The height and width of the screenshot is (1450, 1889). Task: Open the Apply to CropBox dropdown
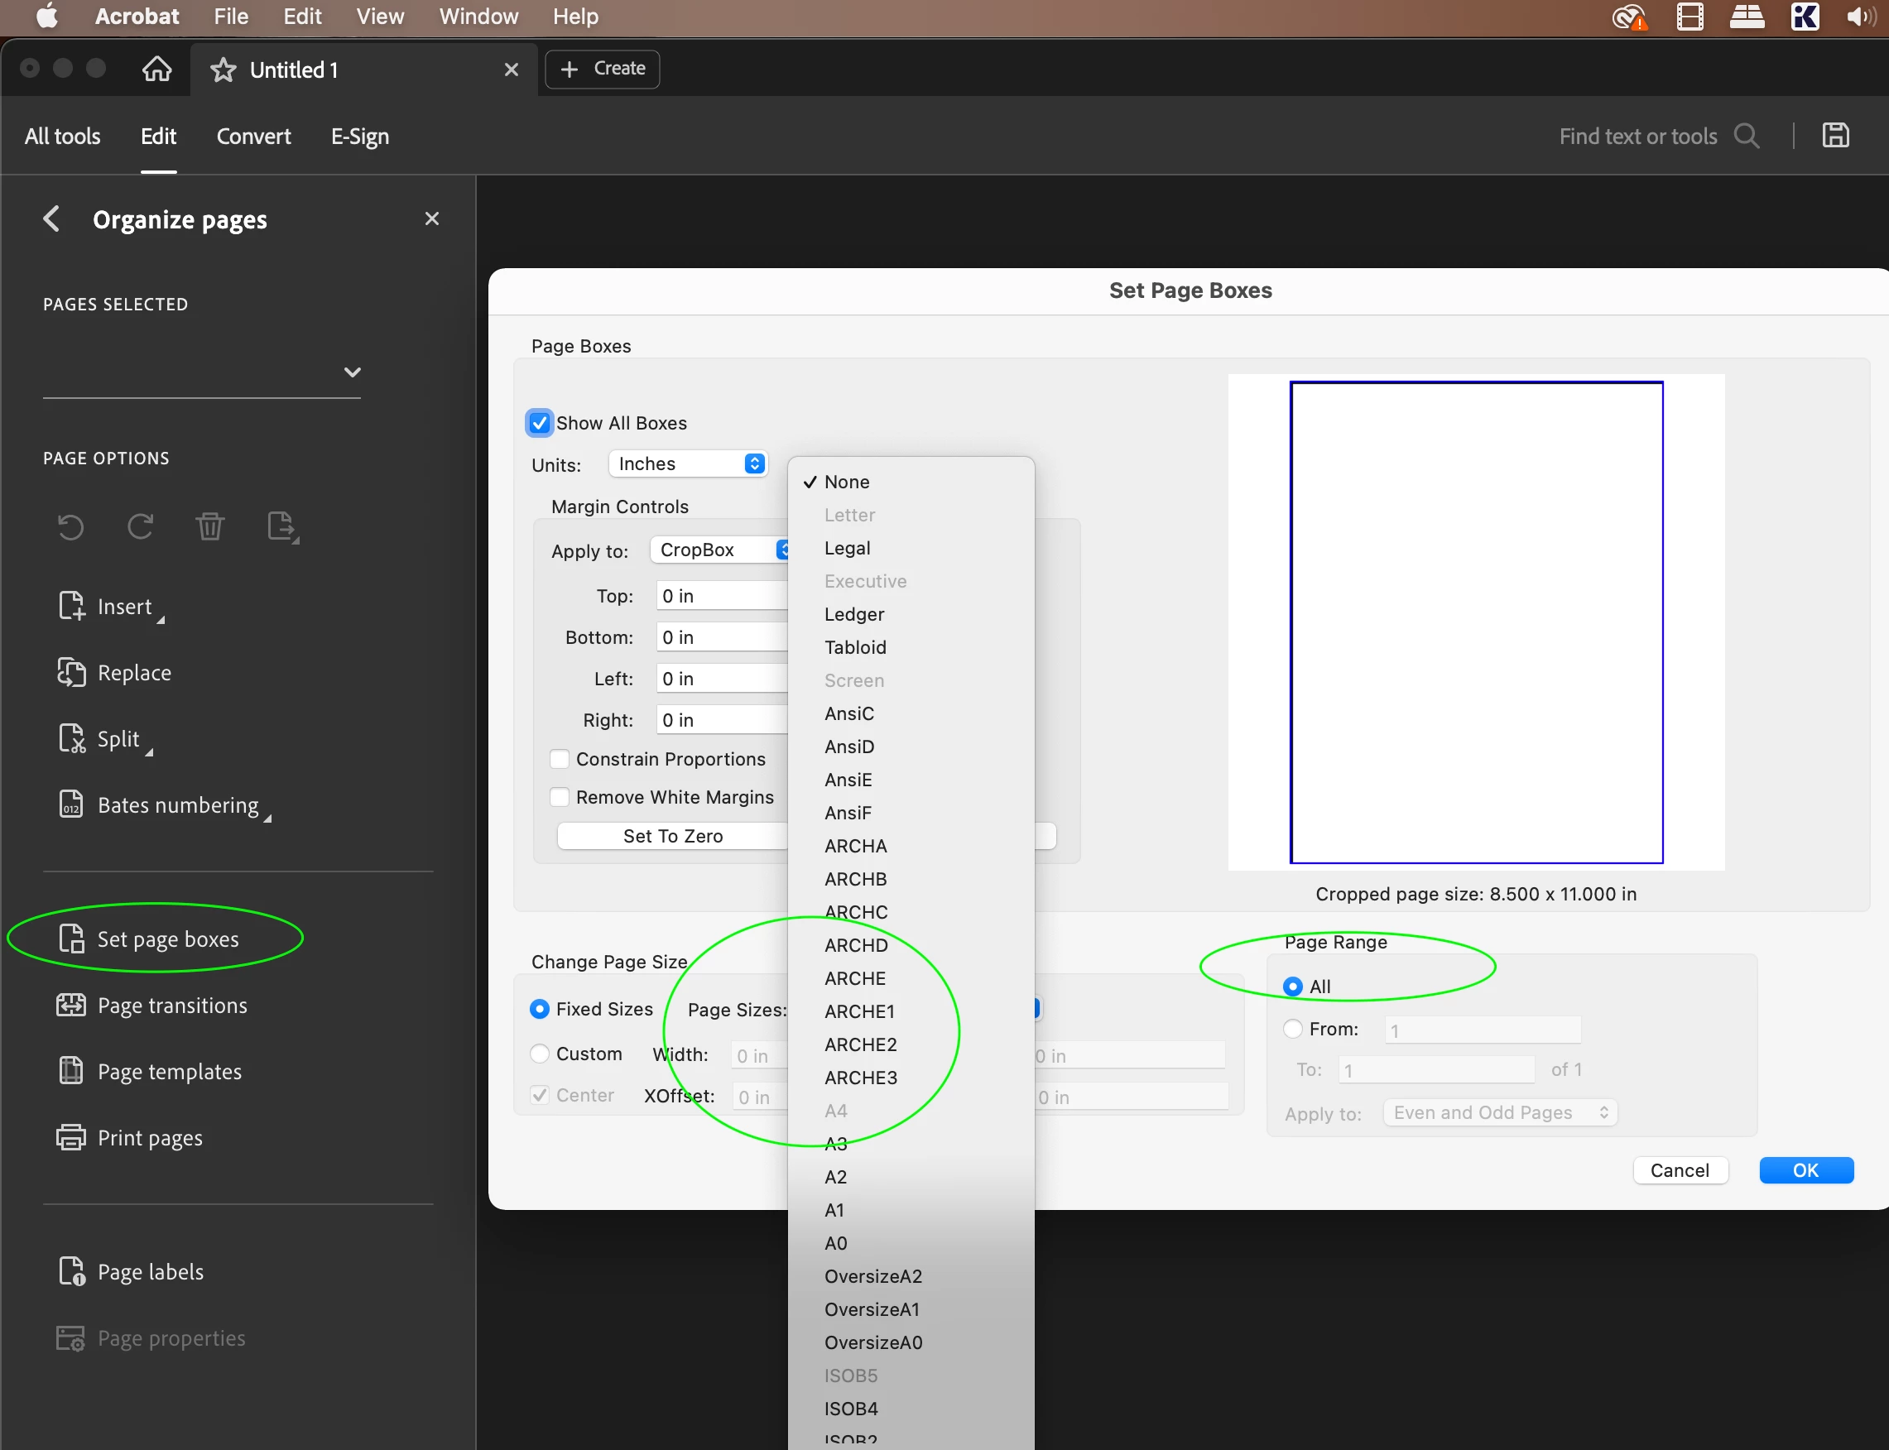tap(720, 550)
